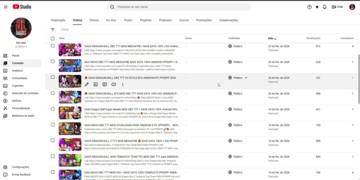Screen dimensions: 360x180
Task: Focus the Pesquise no seu canal search field
Action: 179,7
